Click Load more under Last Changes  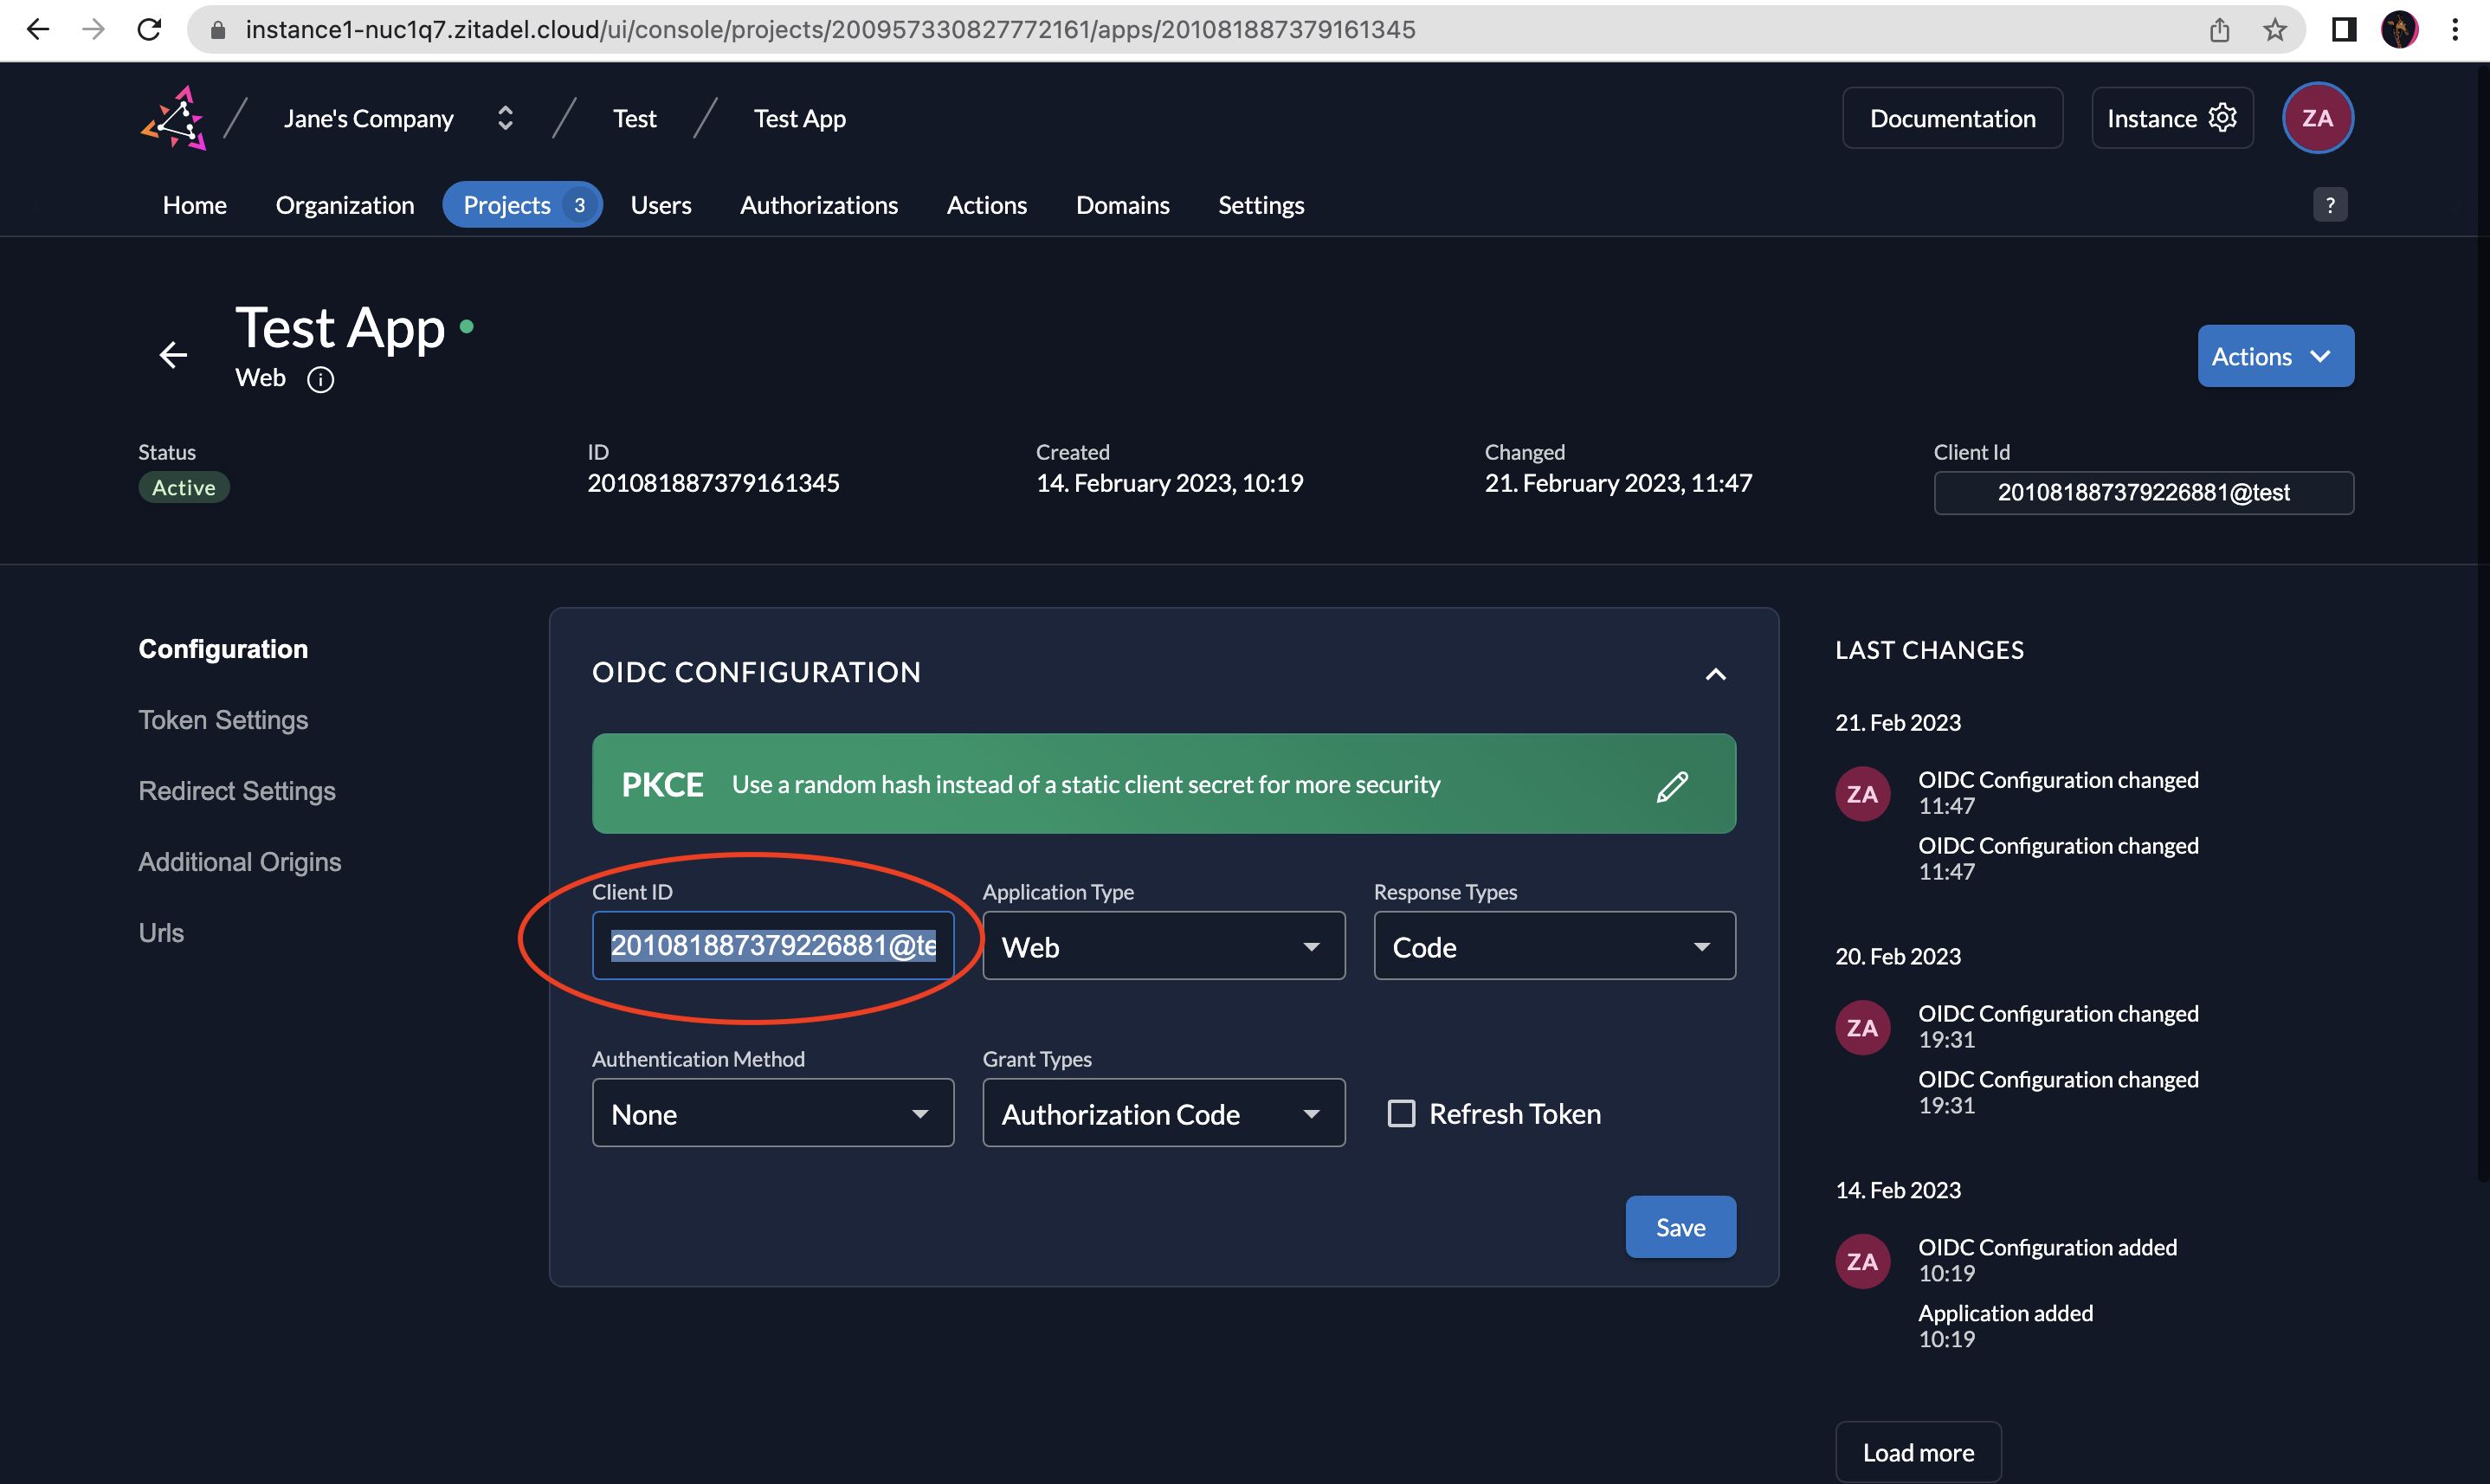[x=1917, y=1451]
